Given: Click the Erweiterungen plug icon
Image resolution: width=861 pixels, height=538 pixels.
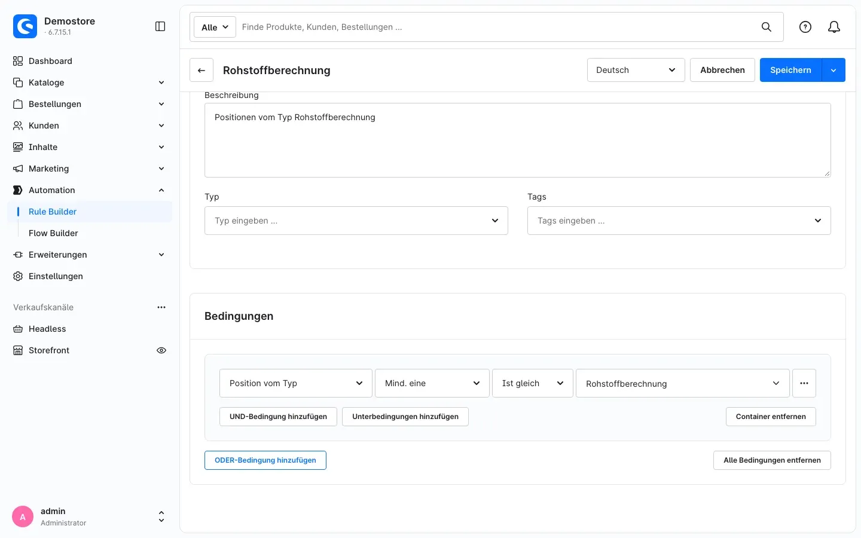Looking at the screenshot, I should 18,255.
